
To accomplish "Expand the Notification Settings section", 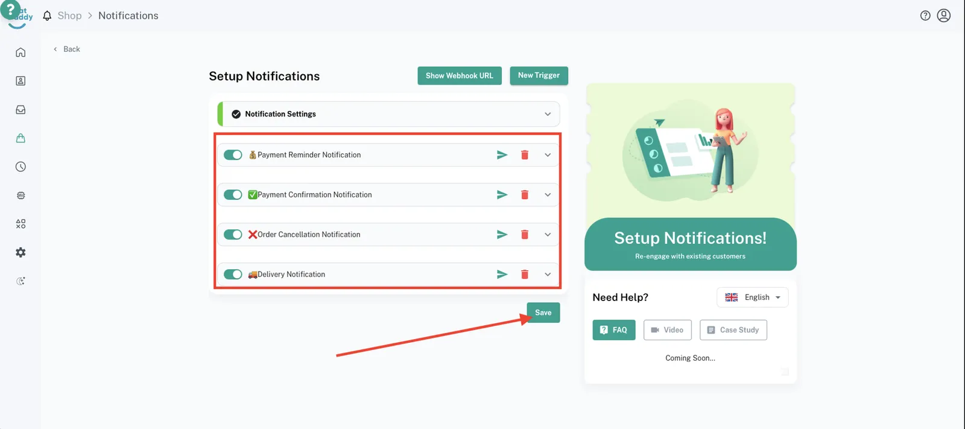I will click(548, 114).
